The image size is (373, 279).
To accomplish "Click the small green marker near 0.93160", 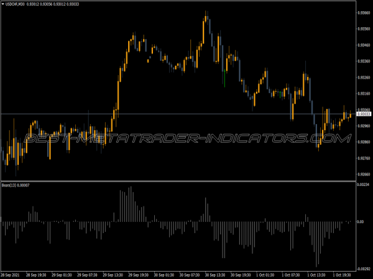I will pyautogui.click(x=280, y=94).
